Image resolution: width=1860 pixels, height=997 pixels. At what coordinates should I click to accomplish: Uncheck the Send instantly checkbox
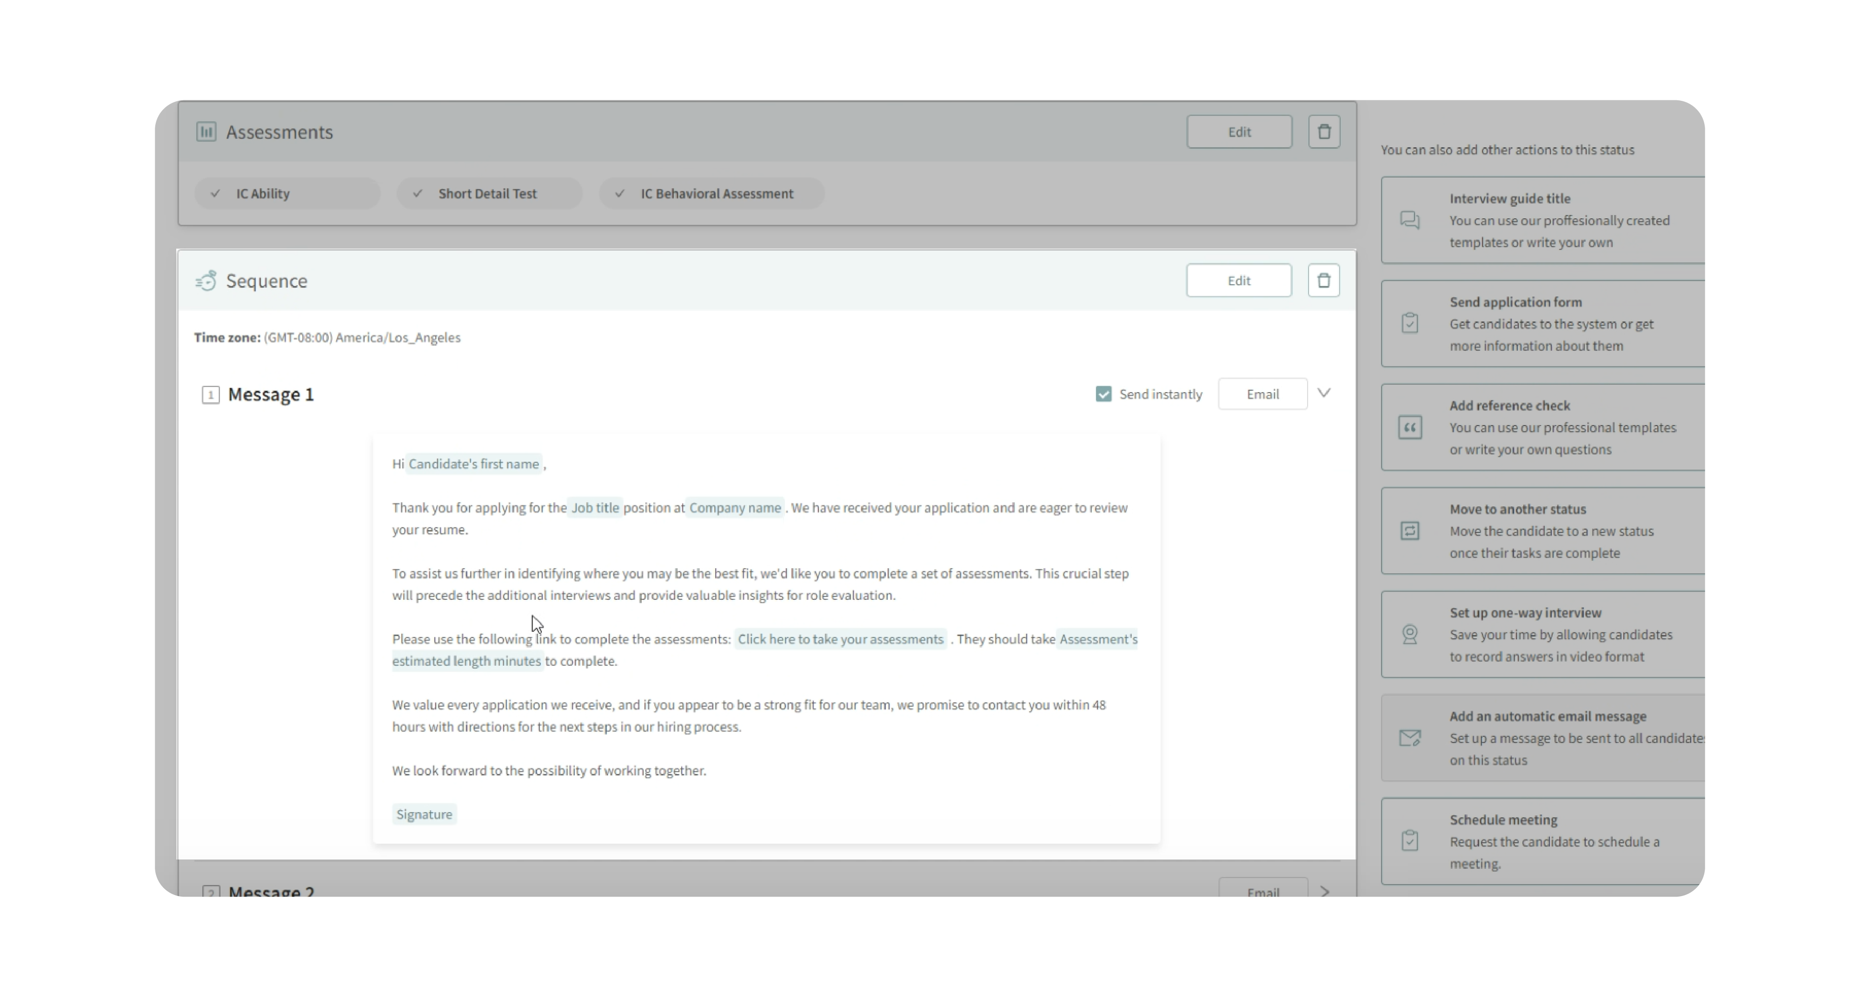pos(1103,394)
